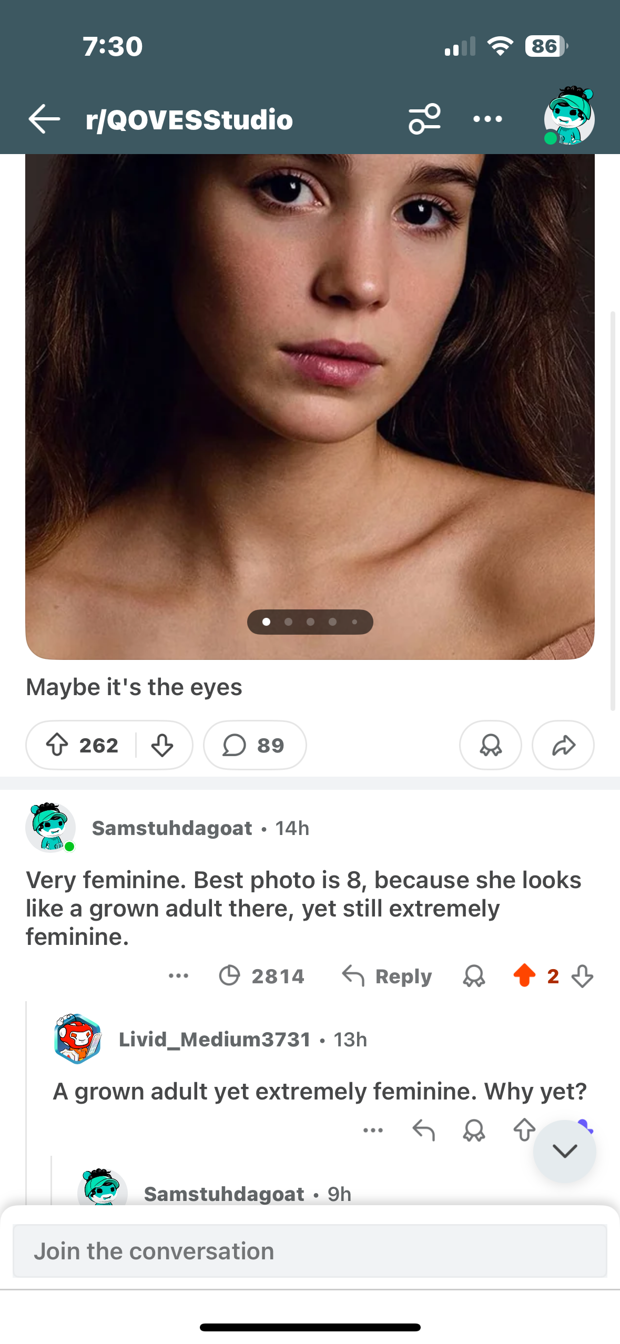The image size is (620, 1344).
Task: Give an award to the post
Action: tap(490, 745)
